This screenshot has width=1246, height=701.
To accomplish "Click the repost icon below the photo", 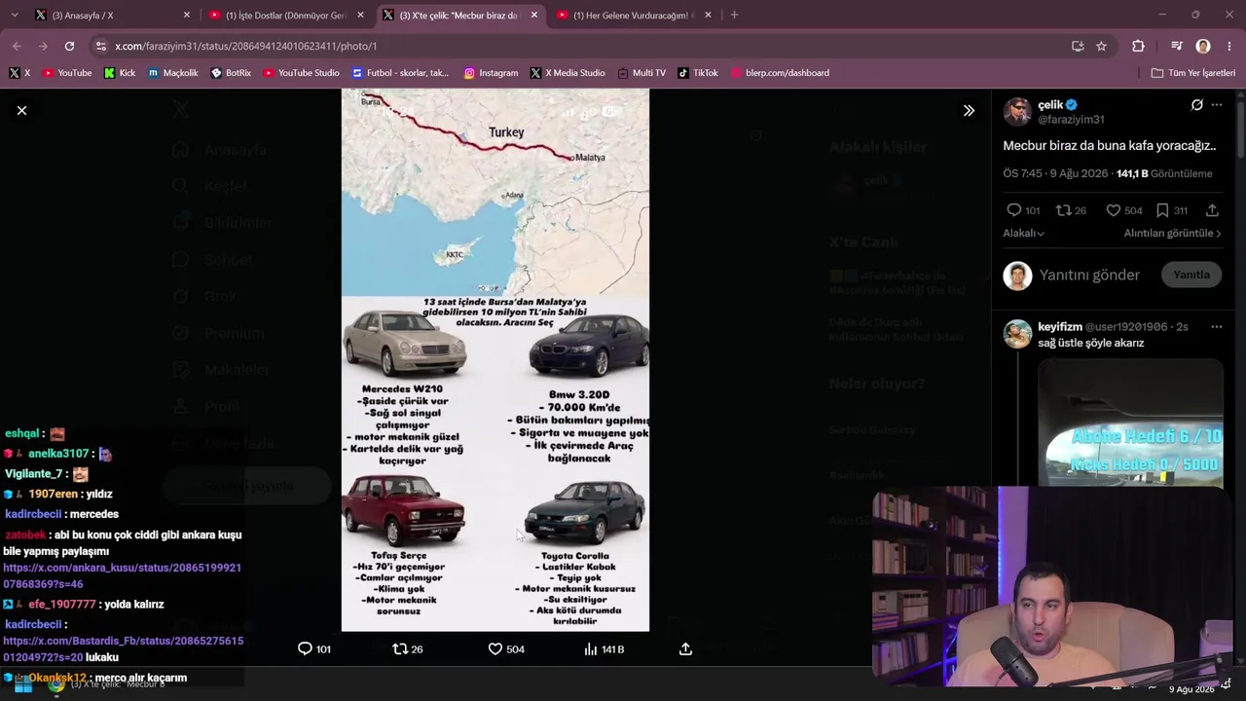I will [400, 649].
